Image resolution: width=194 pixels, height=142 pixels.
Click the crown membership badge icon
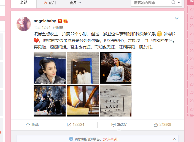coord(65,21)
